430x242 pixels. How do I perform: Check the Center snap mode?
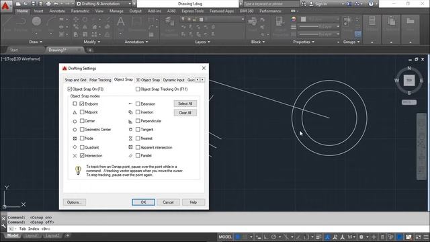pyautogui.click(x=82, y=121)
